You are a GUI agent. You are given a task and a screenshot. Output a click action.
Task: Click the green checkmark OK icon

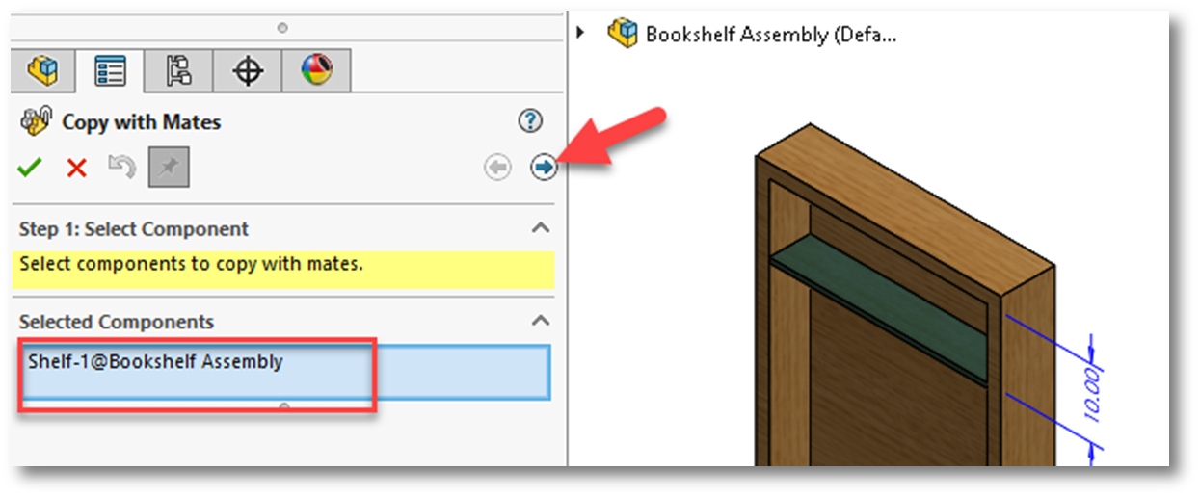pyautogui.click(x=30, y=169)
